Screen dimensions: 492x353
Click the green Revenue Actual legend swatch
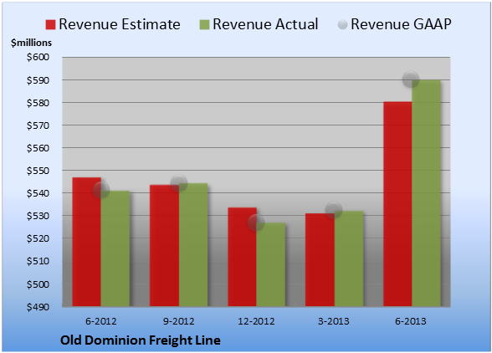point(204,25)
